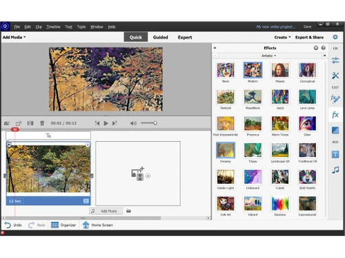345x258 pixels.
Task: Click the Premiere Elements app logo icon
Action: coord(5,27)
